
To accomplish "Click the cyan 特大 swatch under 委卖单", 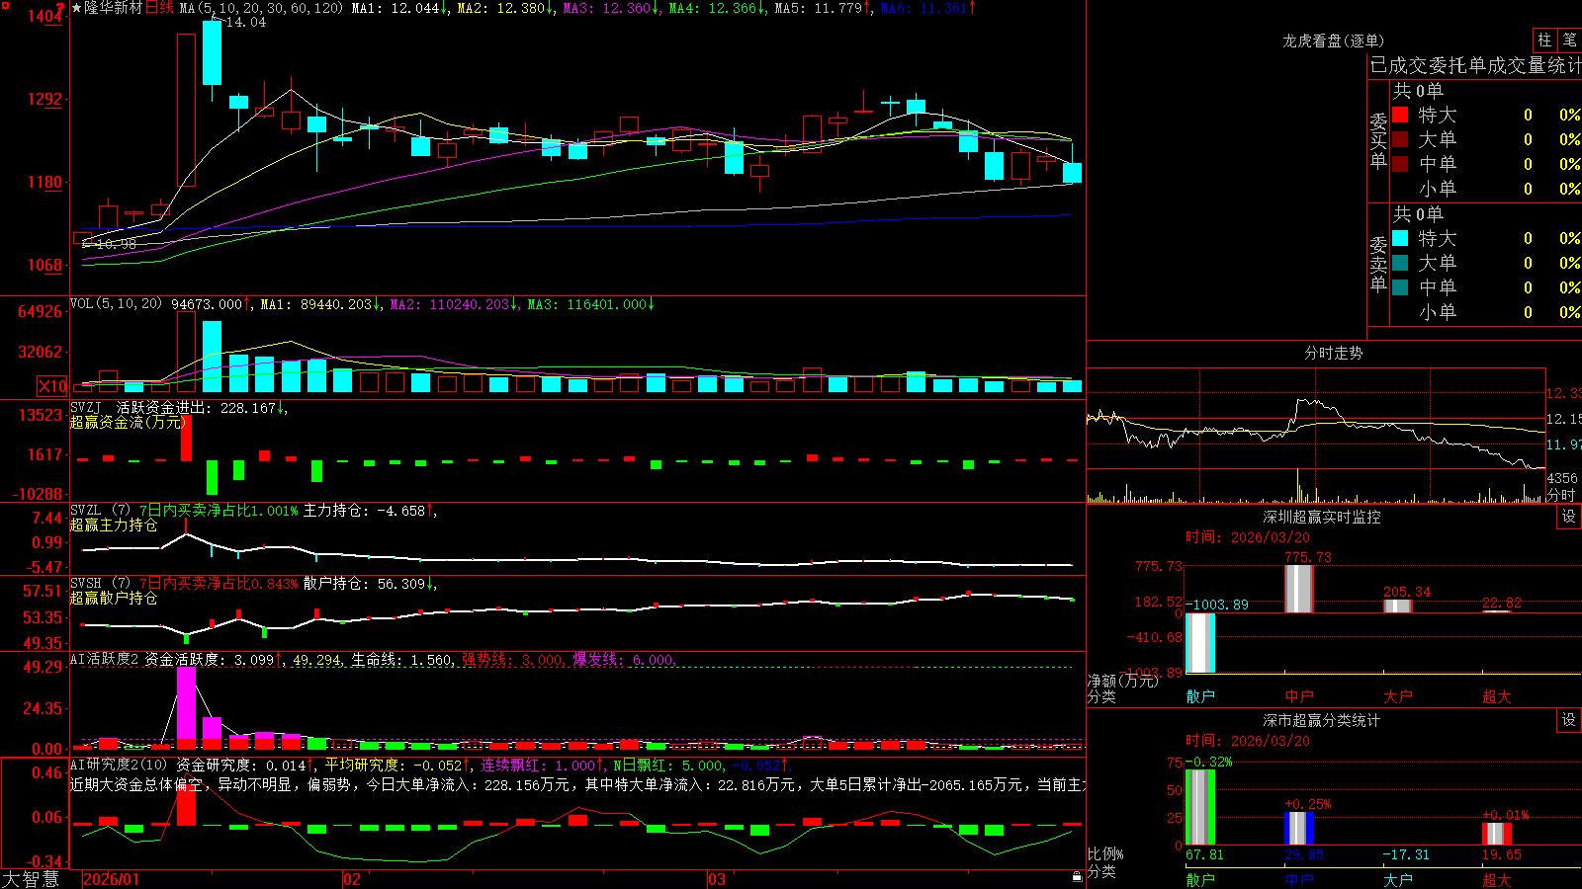I will pyautogui.click(x=1400, y=238).
